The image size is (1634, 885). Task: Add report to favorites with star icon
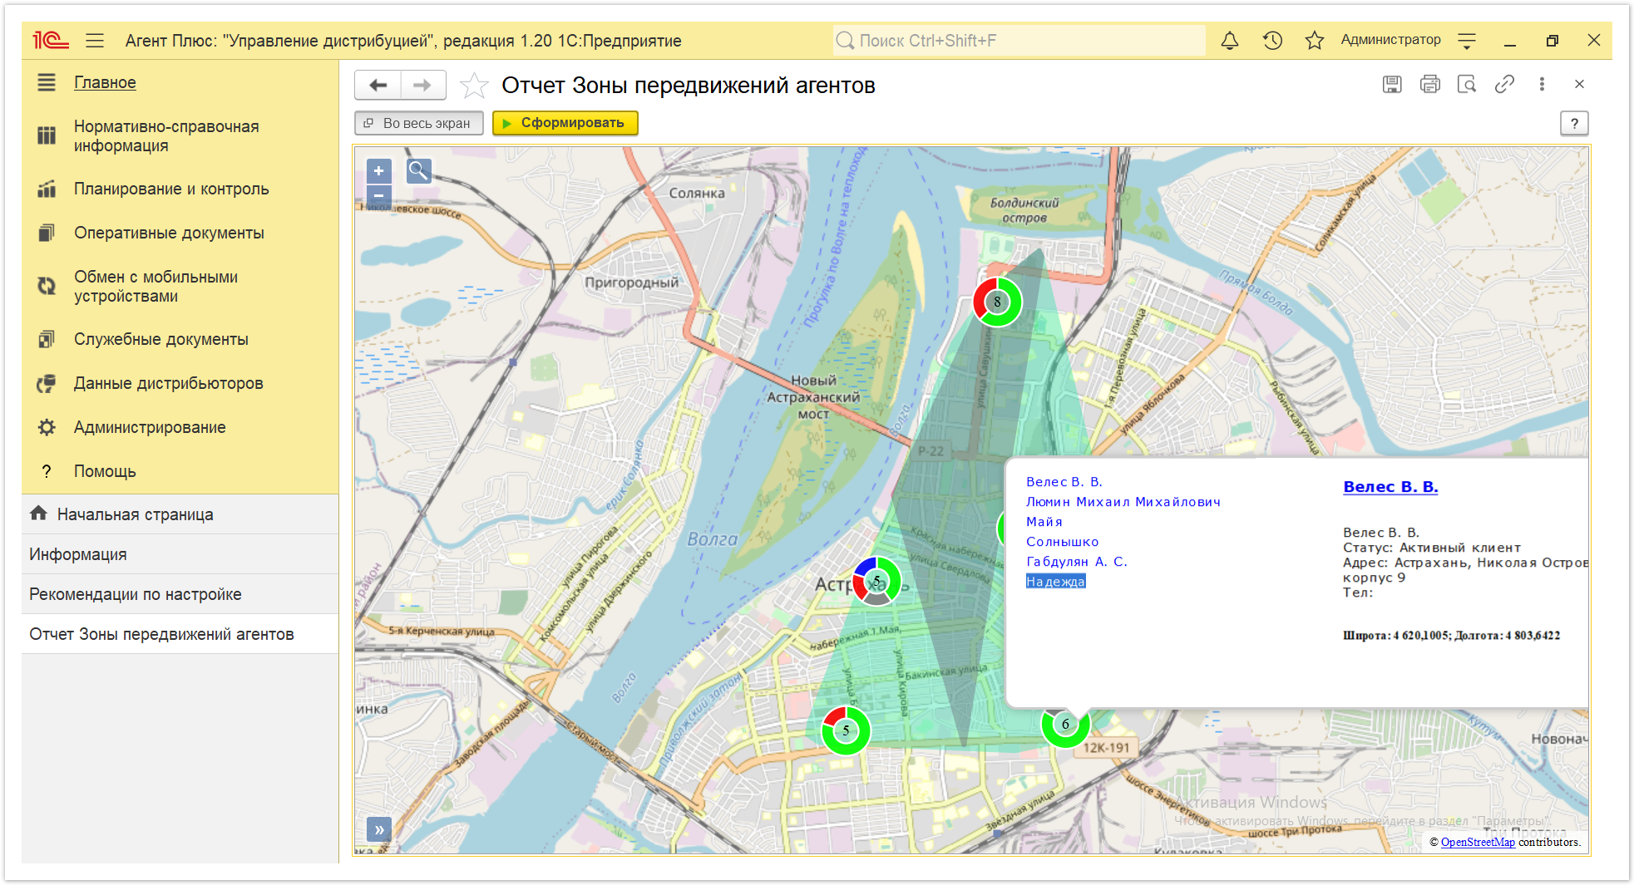[x=474, y=85]
